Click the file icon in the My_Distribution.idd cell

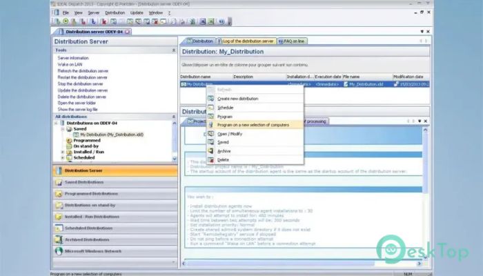pos(346,84)
